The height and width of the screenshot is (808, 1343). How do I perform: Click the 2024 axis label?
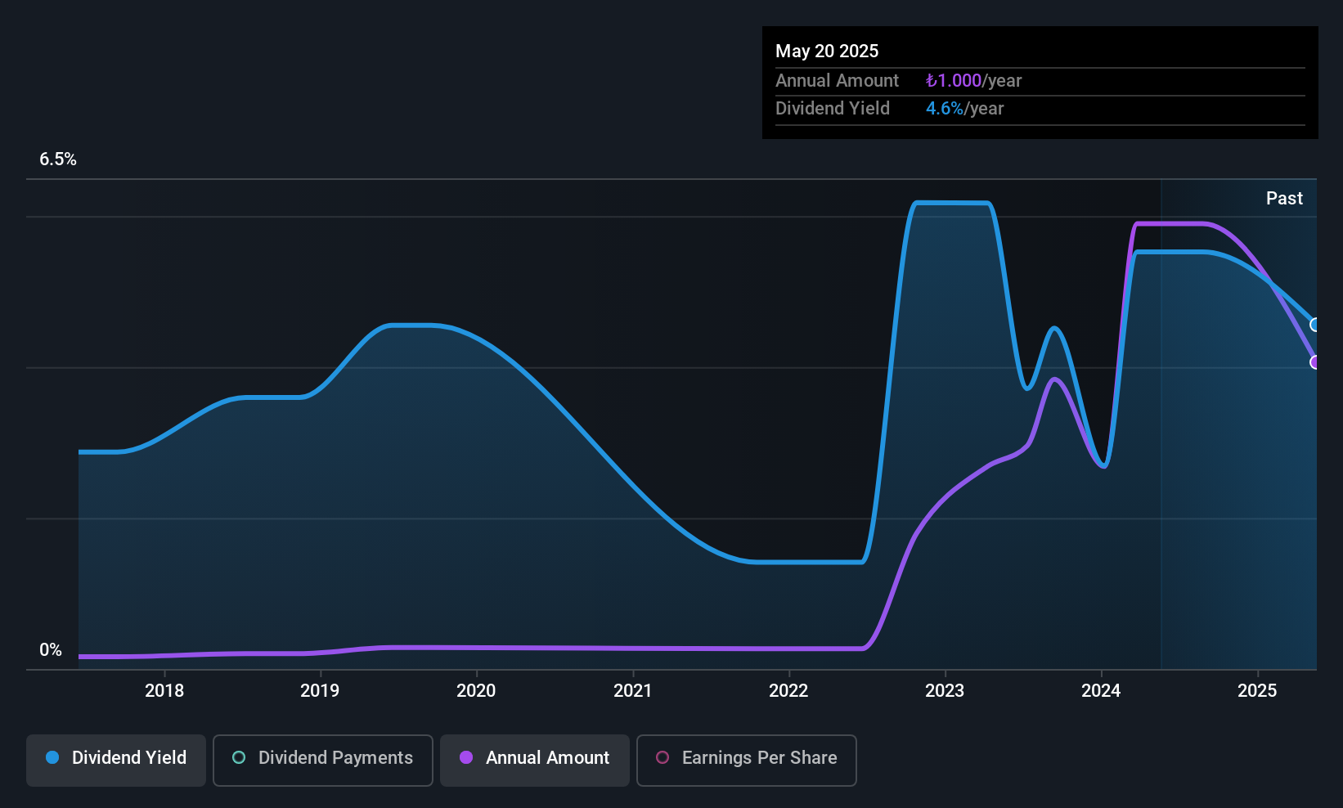(x=1101, y=690)
